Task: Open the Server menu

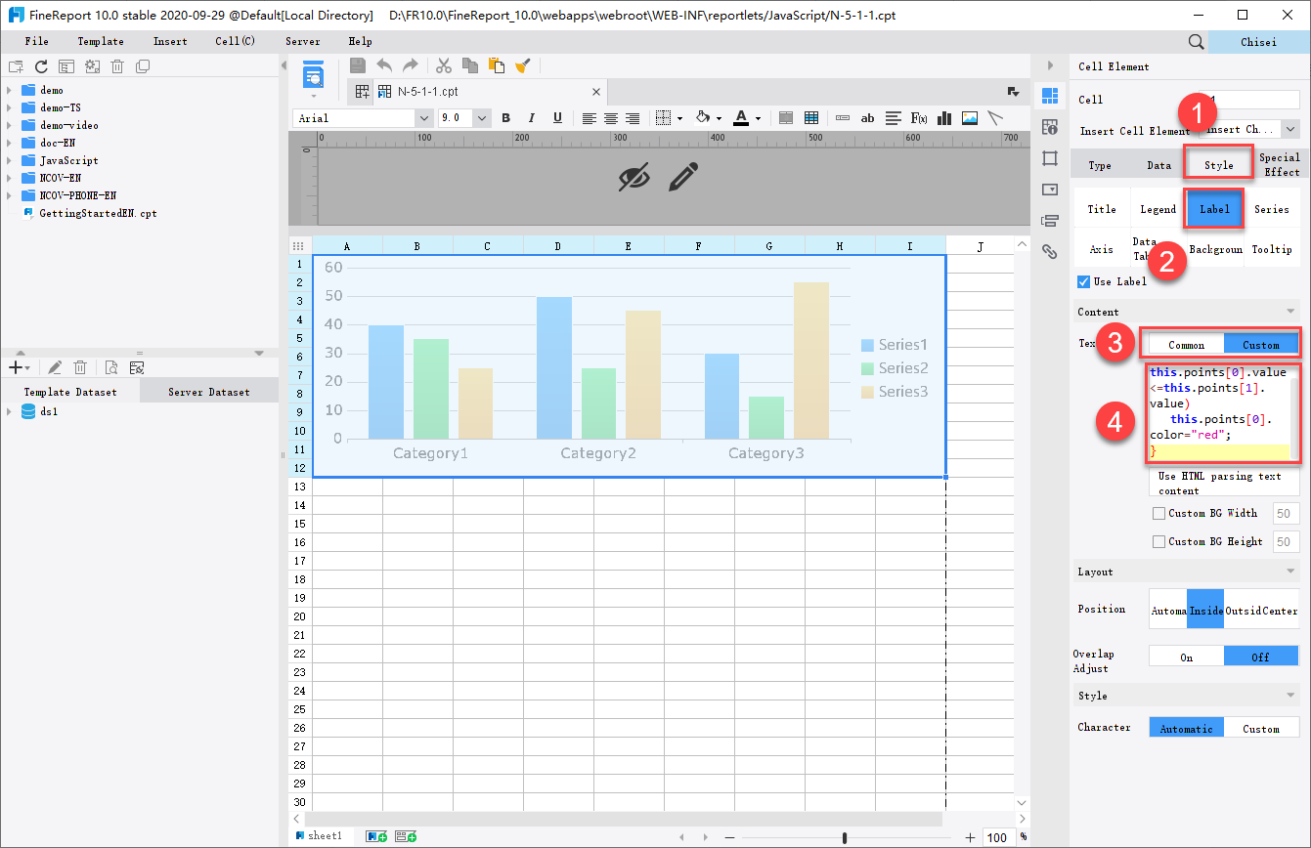Action: point(302,41)
